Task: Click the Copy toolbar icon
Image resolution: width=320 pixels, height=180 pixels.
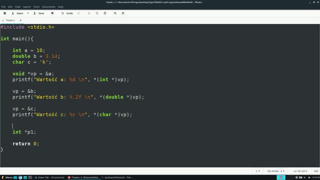Action: click(97, 13)
